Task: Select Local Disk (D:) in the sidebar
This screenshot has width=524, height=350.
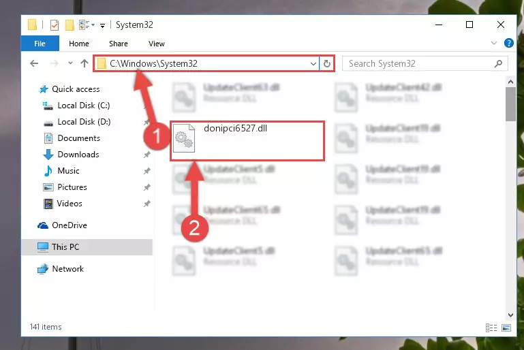Action: 84,122
